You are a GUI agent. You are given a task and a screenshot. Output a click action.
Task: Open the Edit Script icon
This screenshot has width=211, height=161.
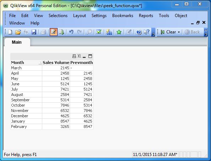tap(54, 32)
